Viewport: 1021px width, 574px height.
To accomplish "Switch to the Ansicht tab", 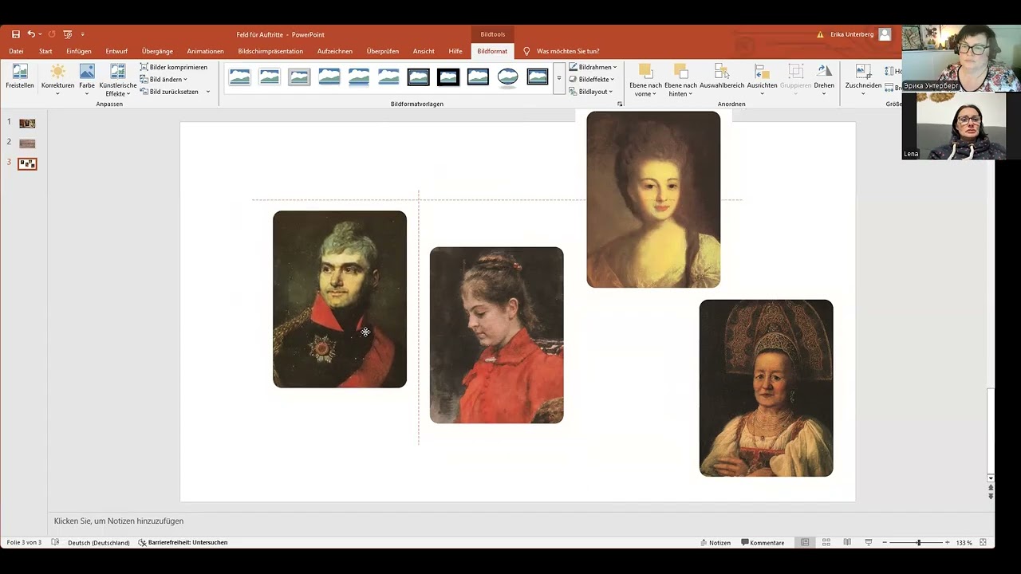I will tap(424, 51).
